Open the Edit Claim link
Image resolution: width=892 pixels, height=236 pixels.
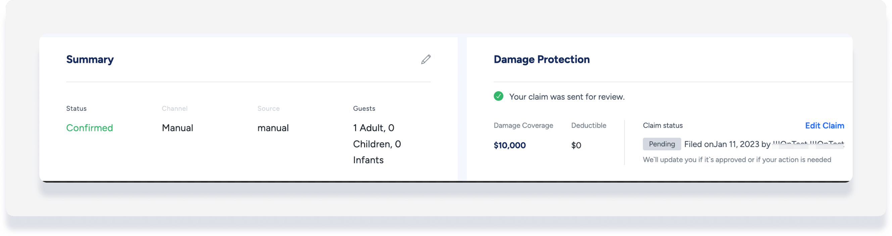pos(824,126)
